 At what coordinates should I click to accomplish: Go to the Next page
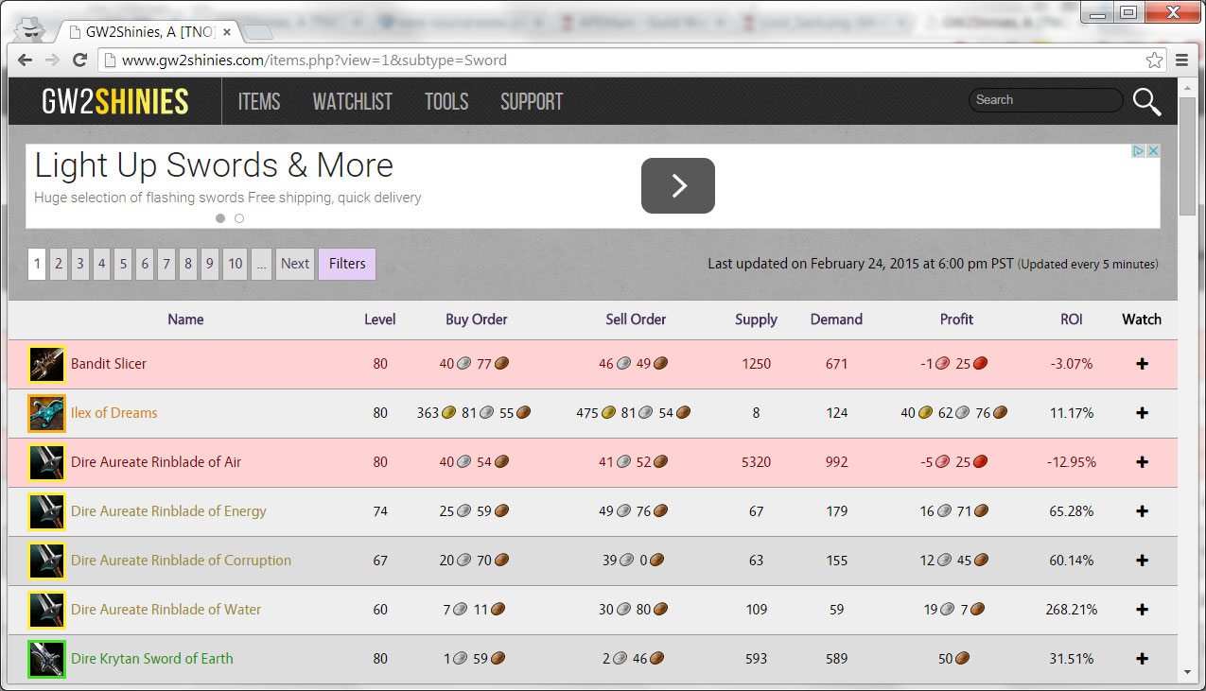tap(295, 264)
